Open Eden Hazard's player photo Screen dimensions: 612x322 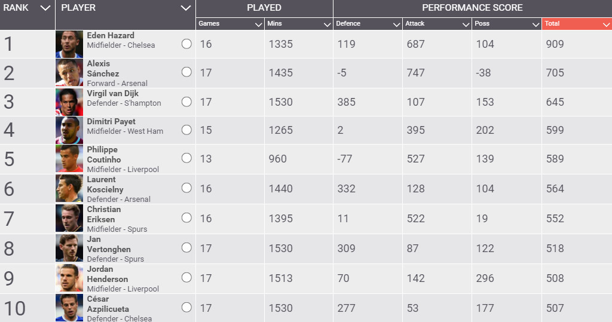(x=69, y=44)
